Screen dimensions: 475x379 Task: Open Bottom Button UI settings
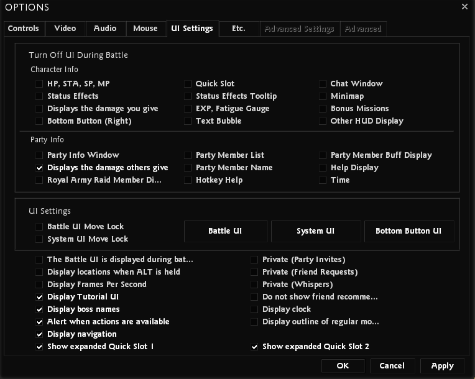408,231
